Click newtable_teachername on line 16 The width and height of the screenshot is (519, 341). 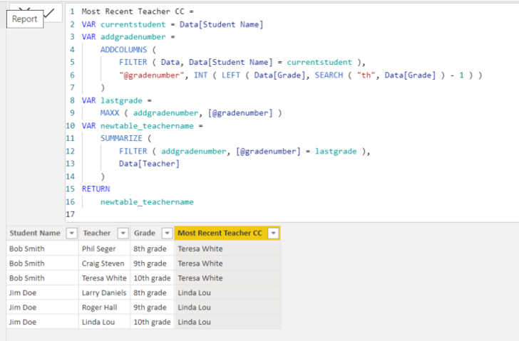(x=147, y=202)
